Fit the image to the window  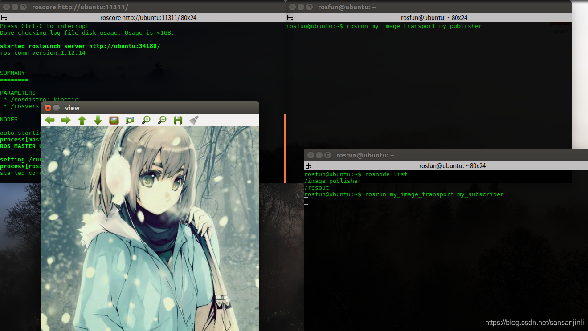click(130, 120)
